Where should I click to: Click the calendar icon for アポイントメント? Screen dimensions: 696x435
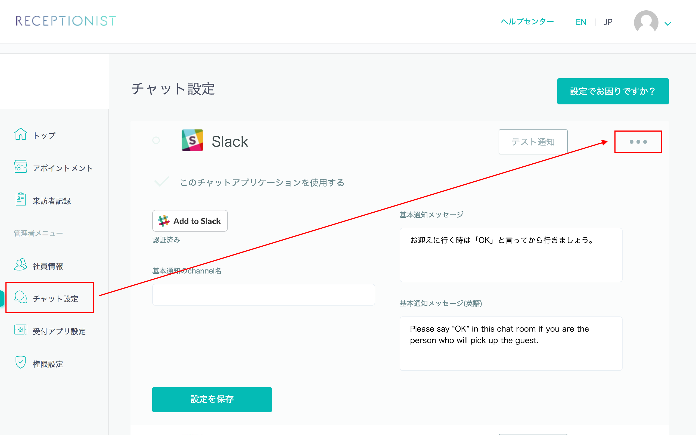(x=20, y=167)
